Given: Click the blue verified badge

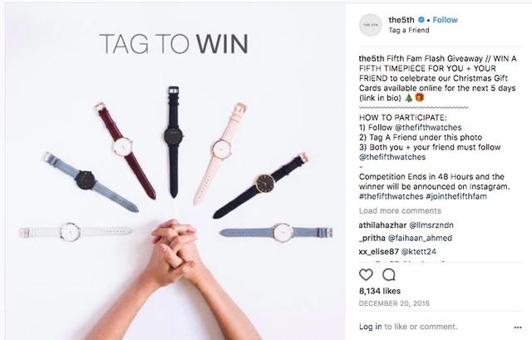Looking at the screenshot, I should tap(421, 20).
